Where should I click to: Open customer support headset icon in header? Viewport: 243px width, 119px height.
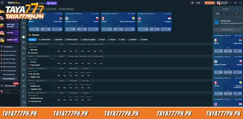pyautogui.click(x=241, y=3)
